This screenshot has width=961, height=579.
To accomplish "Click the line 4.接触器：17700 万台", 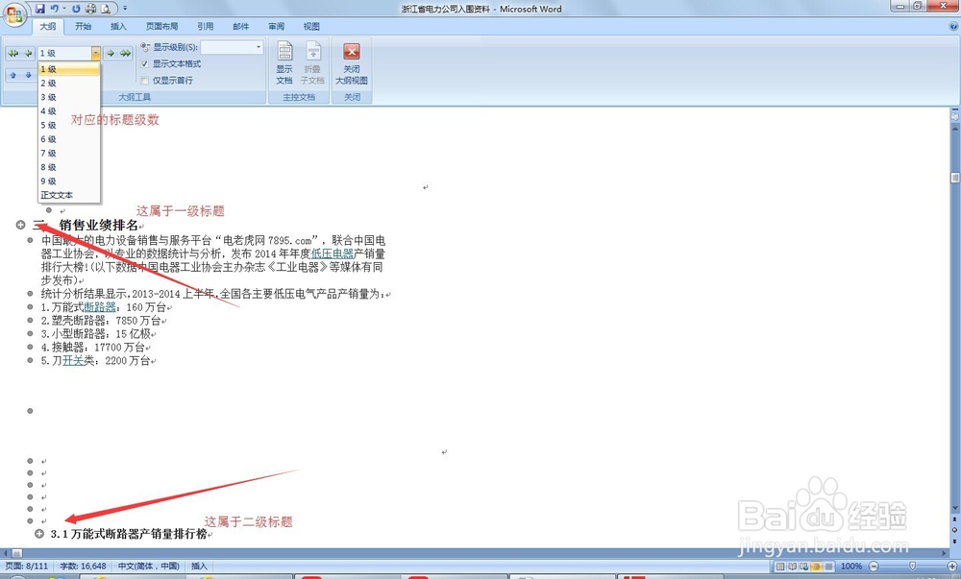I will [94, 347].
